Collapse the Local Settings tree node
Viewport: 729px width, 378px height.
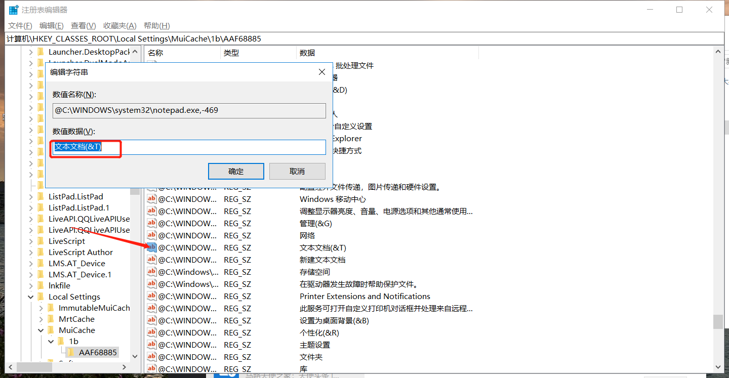coord(30,296)
